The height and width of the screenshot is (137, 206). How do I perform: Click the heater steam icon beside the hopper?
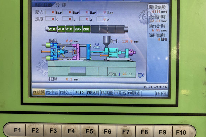97,45
